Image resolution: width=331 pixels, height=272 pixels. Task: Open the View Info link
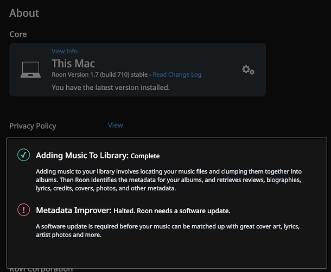65,51
